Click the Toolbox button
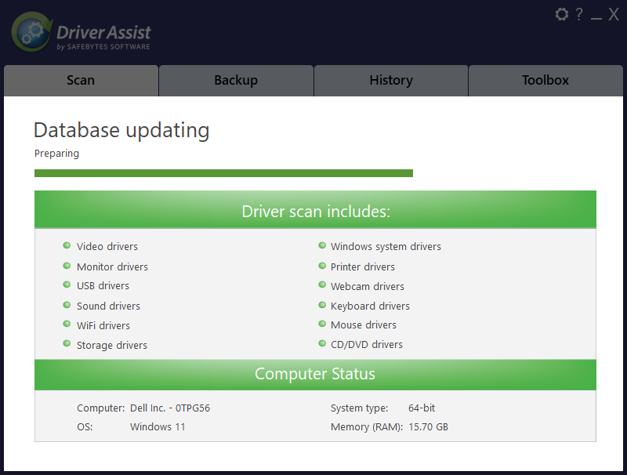The image size is (627, 475). [x=545, y=80]
